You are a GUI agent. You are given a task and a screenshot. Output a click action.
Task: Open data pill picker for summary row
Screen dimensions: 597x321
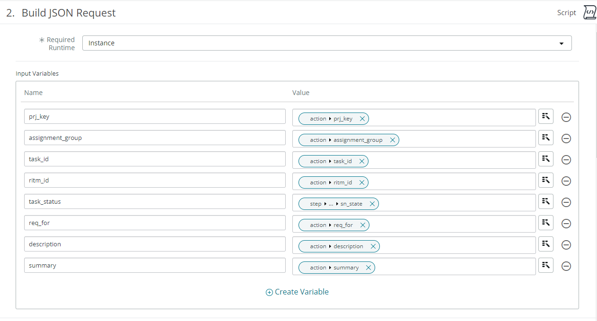click(546, 265)
